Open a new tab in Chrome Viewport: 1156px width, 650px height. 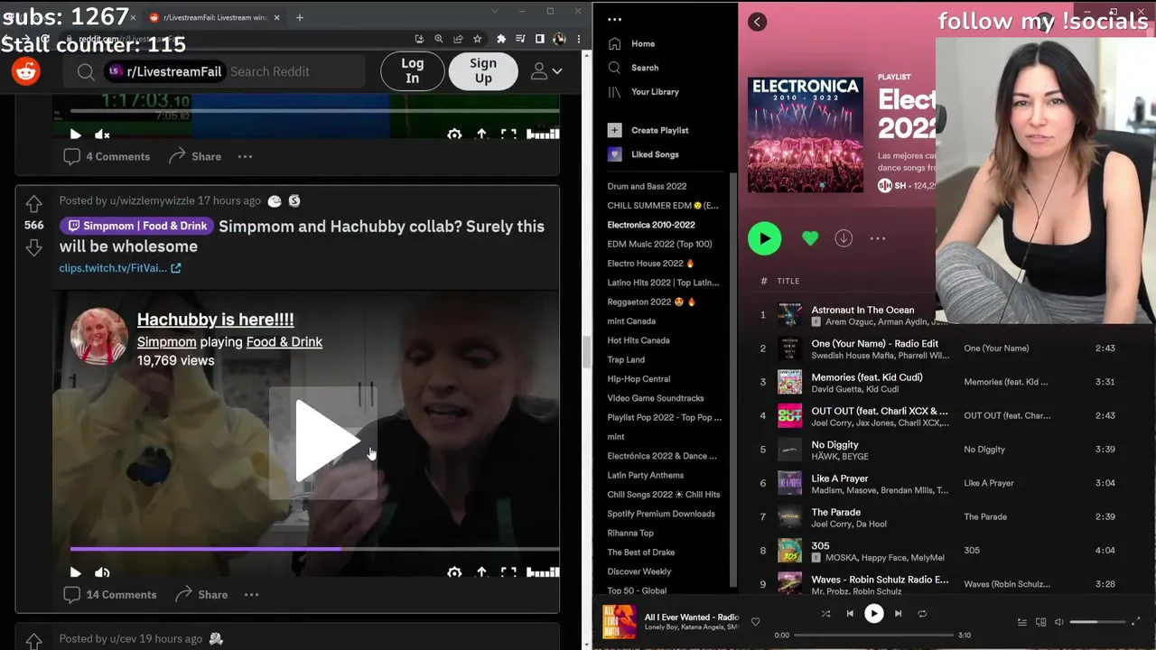(x=300, y=17)
